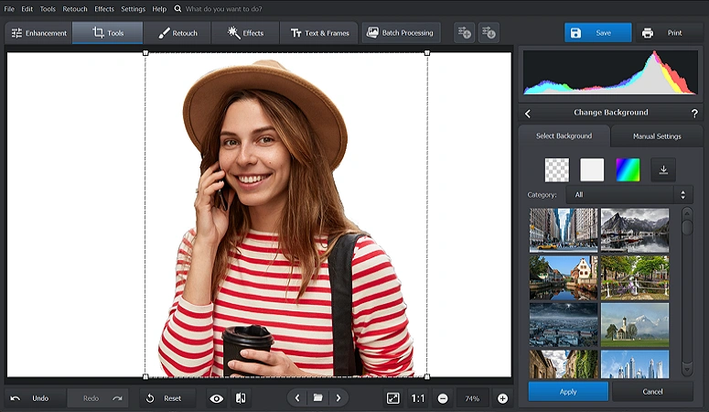
Task: Set zoom to 1:1
Action: [x=418, y=398]
